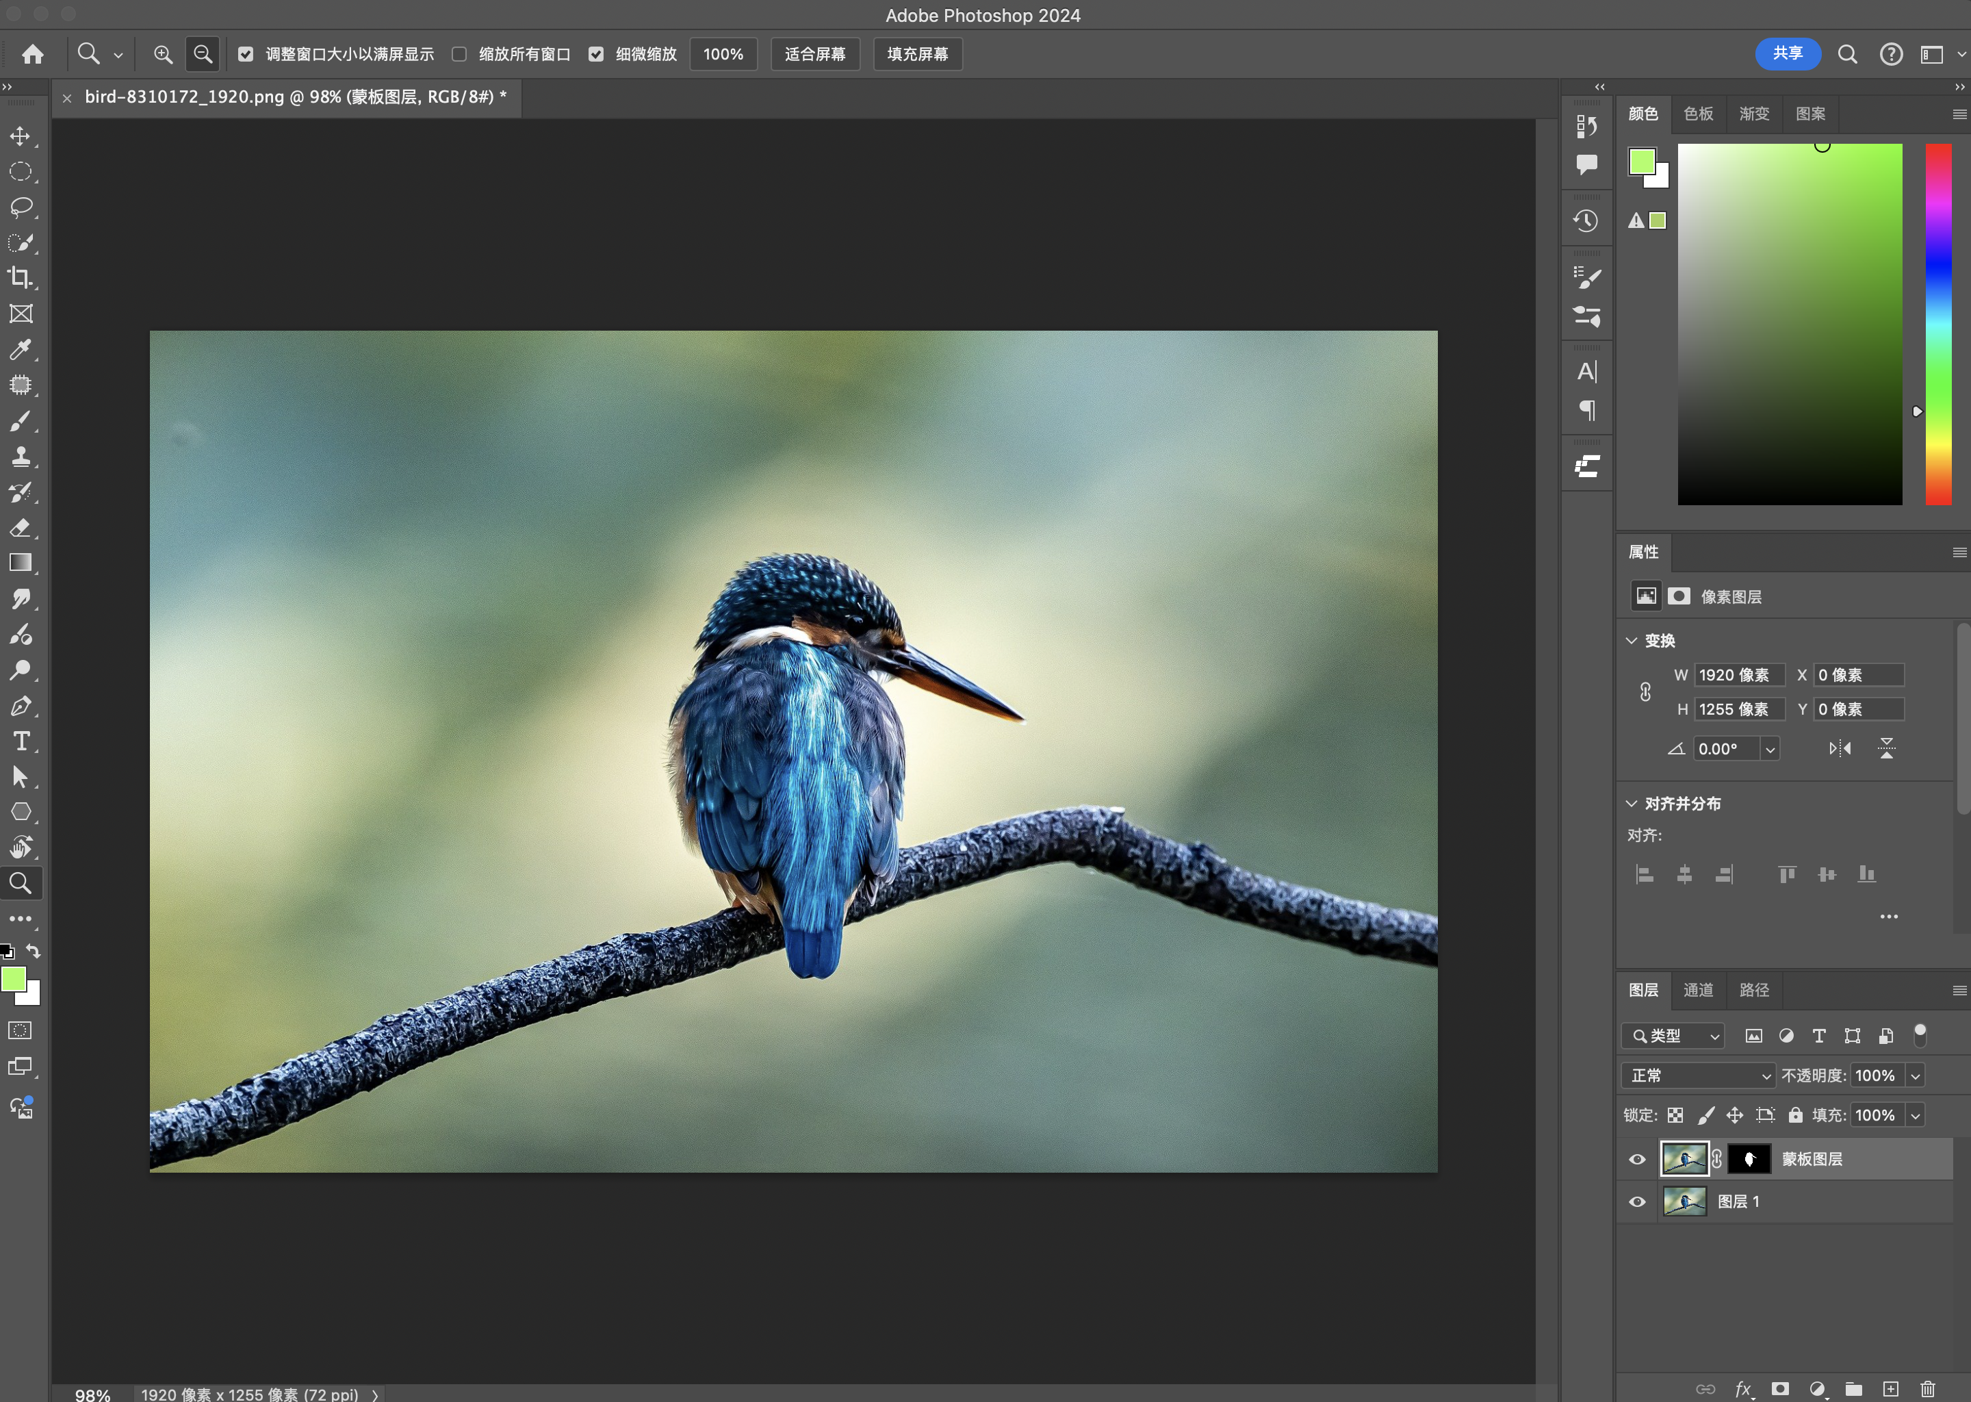Open blend mode 正常 dropdown

pos(1697,1075)
